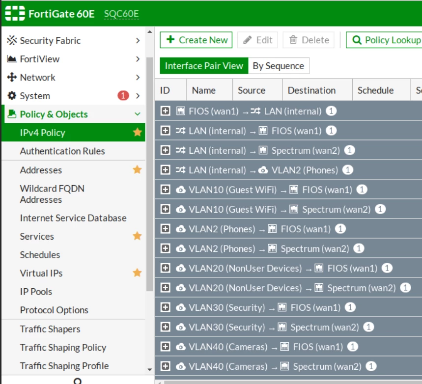Viewport: 422px width, 384px height.
Task: Click the System gear icon
Action: pyautogui.click(x=12, y=96)
